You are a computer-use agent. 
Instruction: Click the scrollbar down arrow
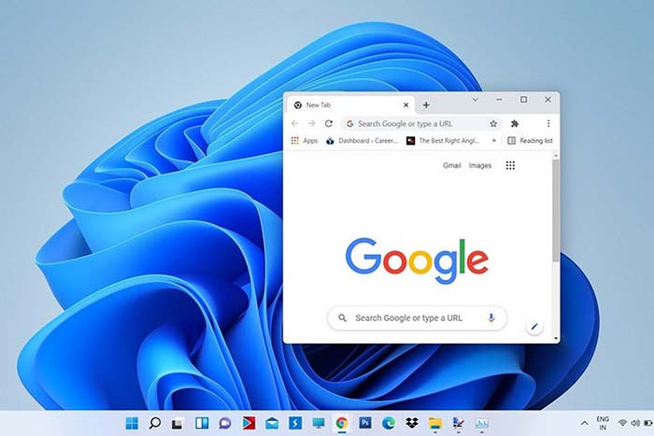click(x=556, y=339)
